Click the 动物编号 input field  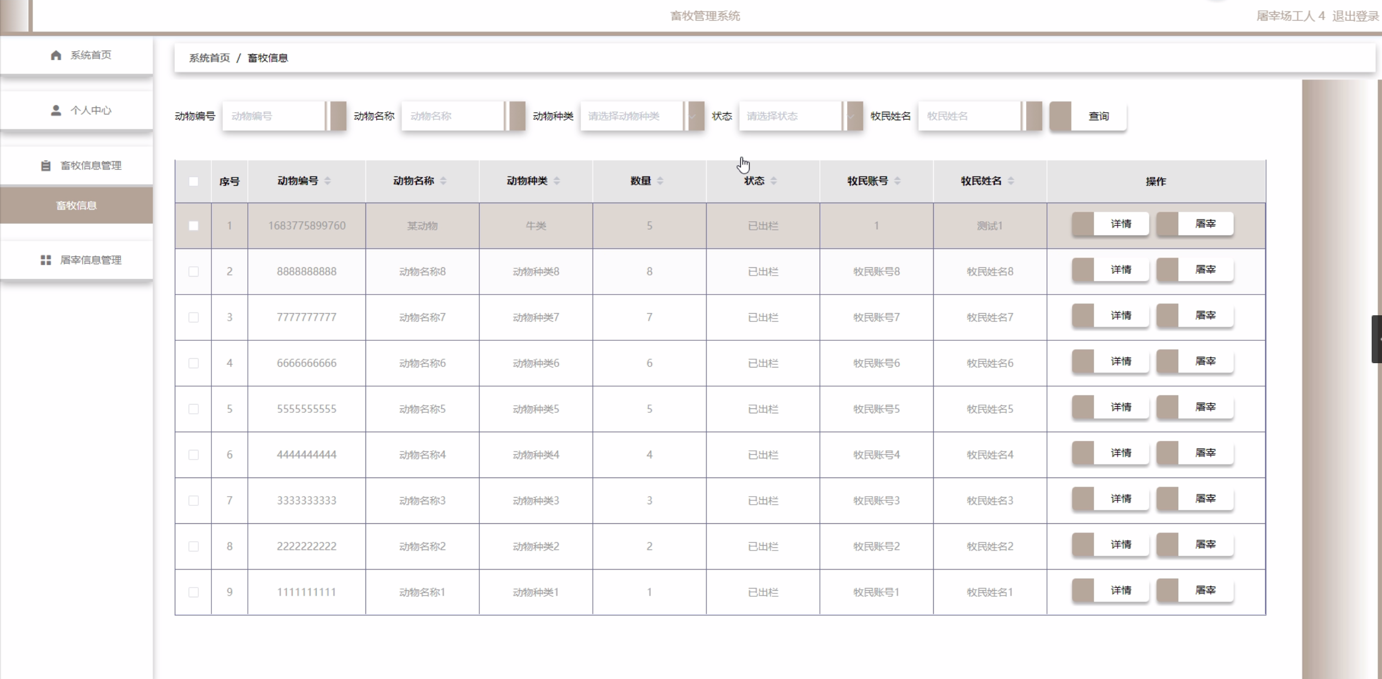(x=275, y=116)
